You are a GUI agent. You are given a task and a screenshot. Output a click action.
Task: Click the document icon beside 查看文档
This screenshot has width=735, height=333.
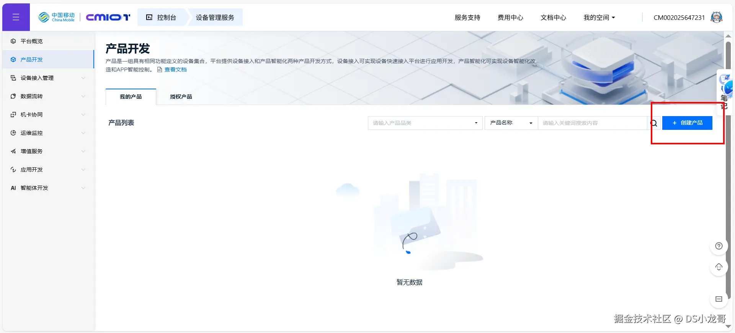(160, 70)
